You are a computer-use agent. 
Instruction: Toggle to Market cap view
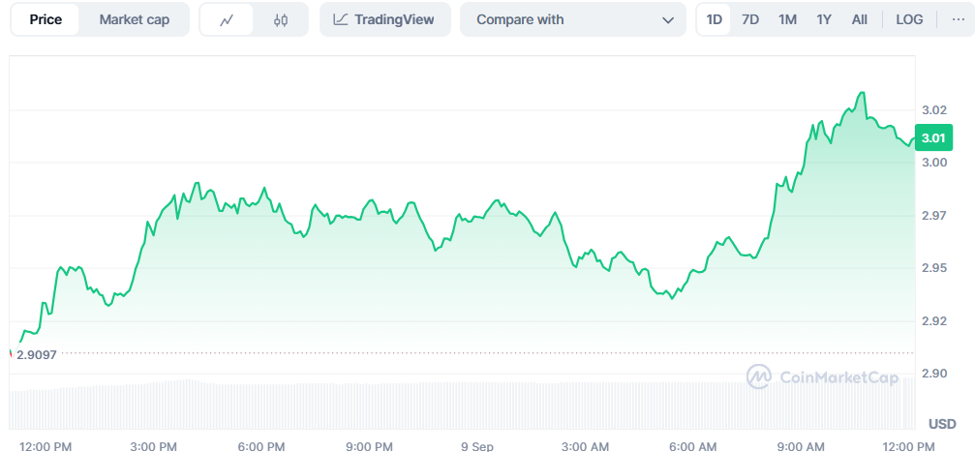[x=133, y=19]
